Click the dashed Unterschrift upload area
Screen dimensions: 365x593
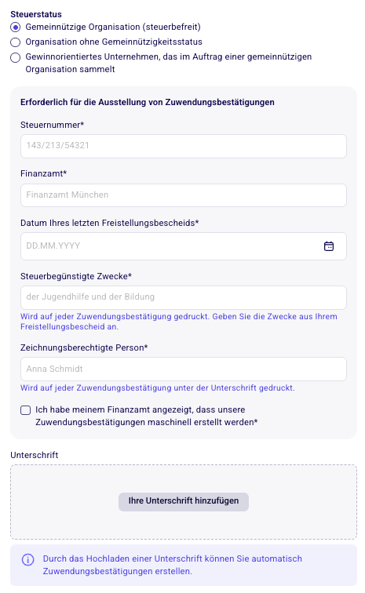click(x=183, y=501)
